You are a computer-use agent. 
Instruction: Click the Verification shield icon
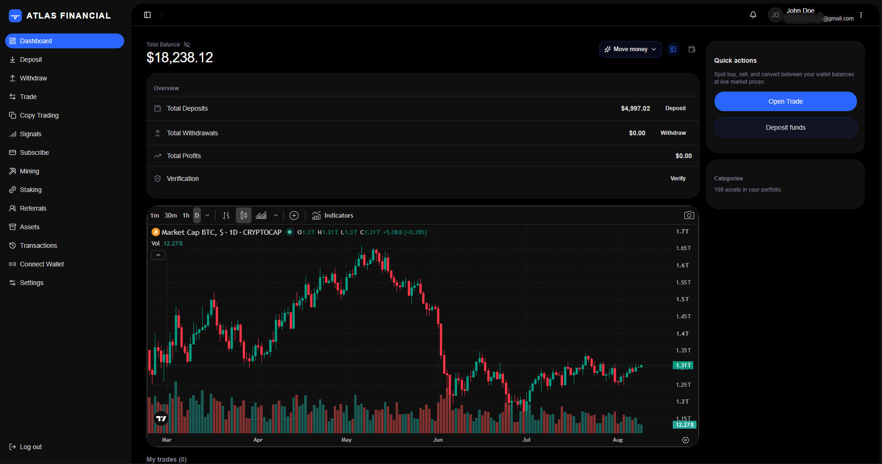[x=158, y=179]
